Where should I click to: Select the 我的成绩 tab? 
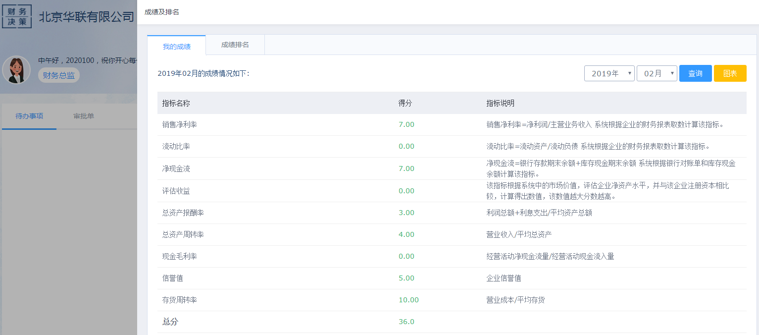pyautogui.click(x=177, y=47)
